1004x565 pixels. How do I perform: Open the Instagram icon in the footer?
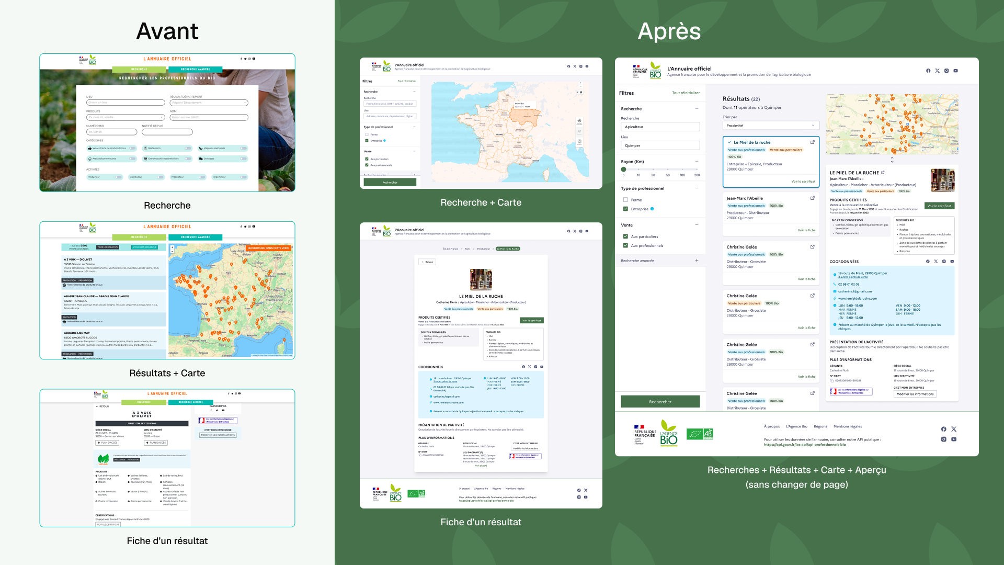pos(943,439)
